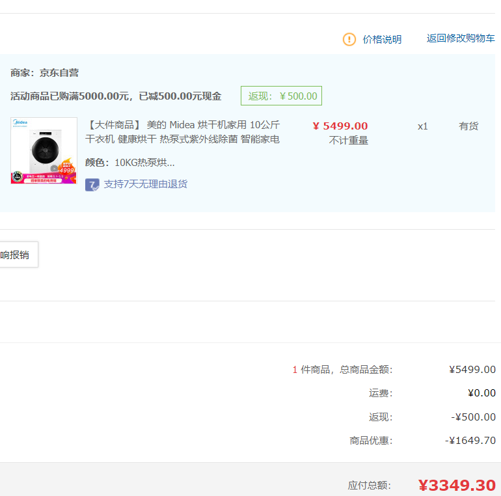Click the 7-day return shield icon
Screen dimensions: 501x496
coord(92,185)
